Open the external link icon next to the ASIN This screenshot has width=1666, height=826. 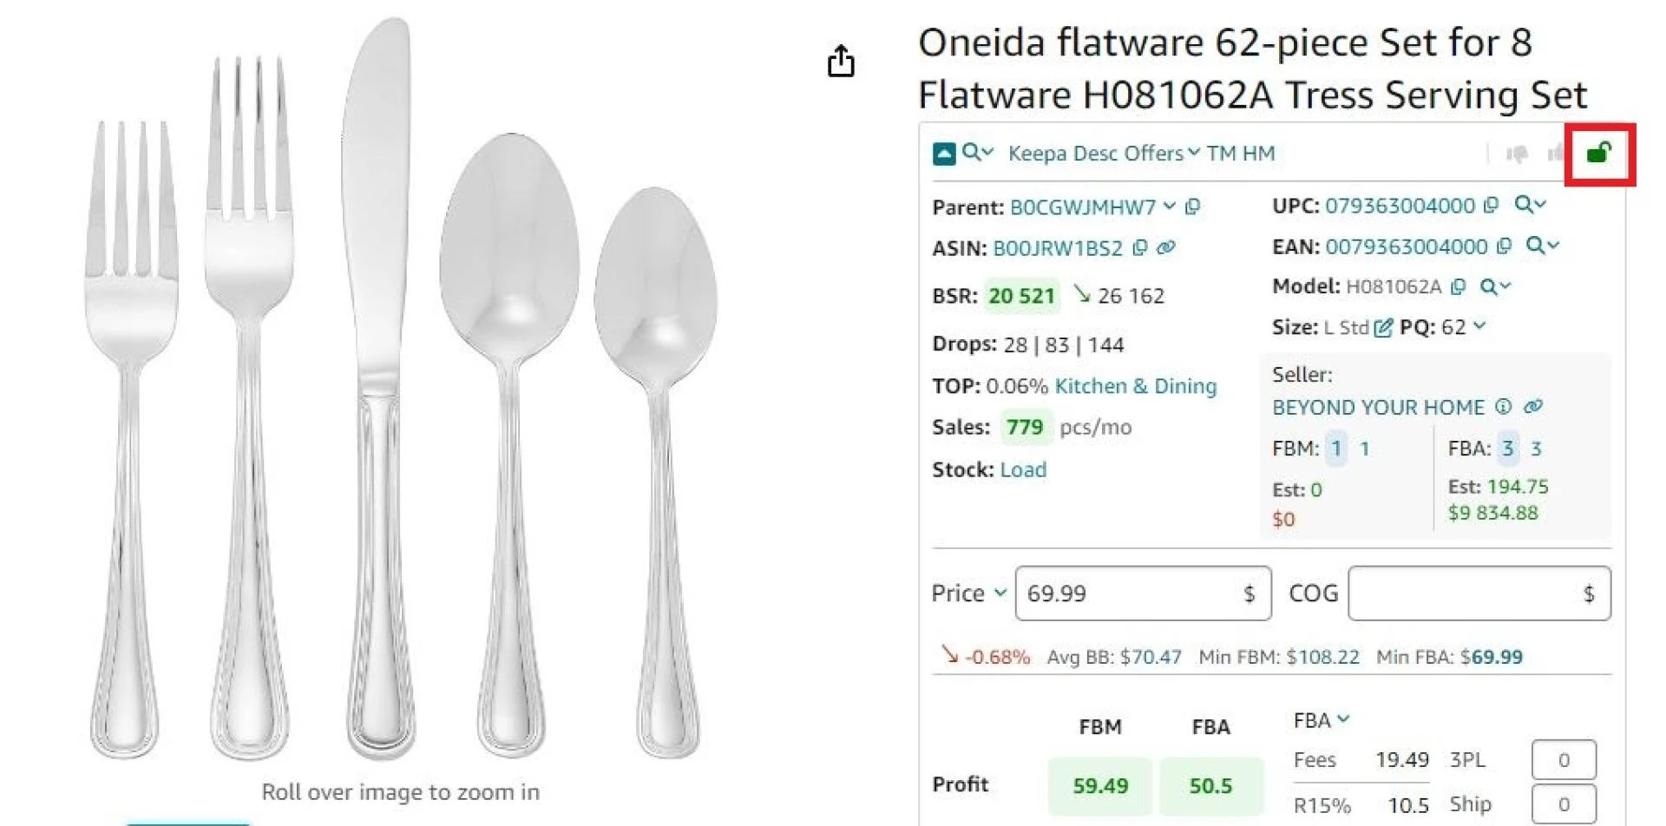coord(1165,247)
